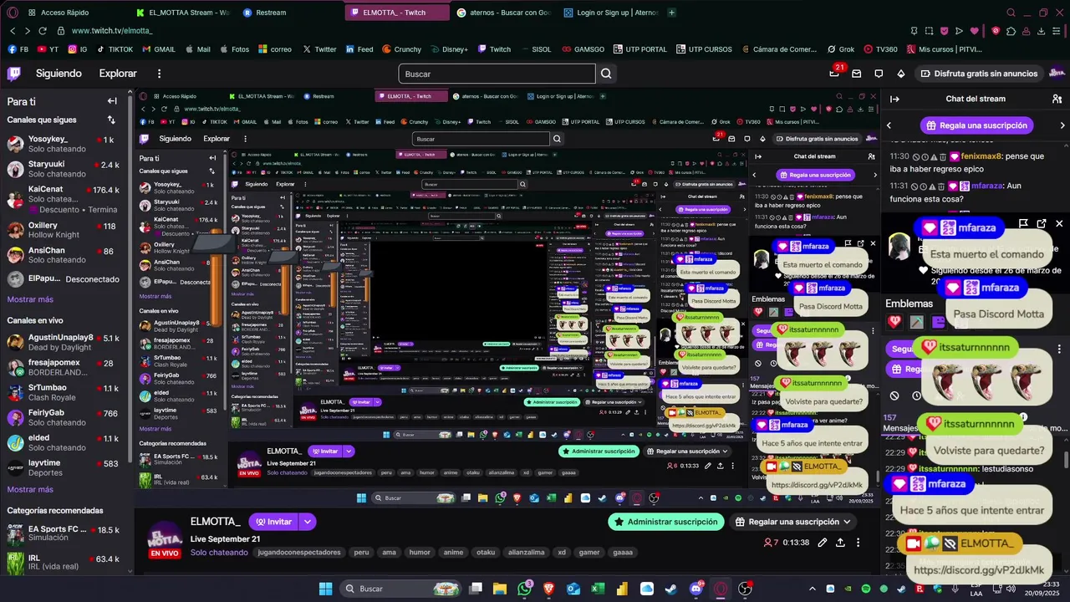Open the Explorar section

pyautogui.click(x=118, y=74)
